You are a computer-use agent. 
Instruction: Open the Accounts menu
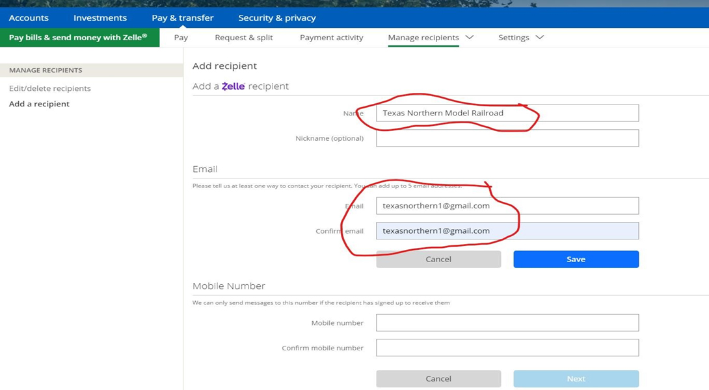(29, 18)
